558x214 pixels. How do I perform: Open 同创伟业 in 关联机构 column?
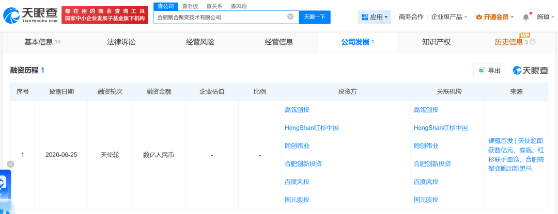coord(426,146)
